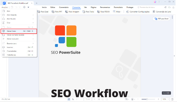Close the SEO PowerSuite Workflow.pdf tab
This screenshot has width=177, height=102.
point(32,3)
